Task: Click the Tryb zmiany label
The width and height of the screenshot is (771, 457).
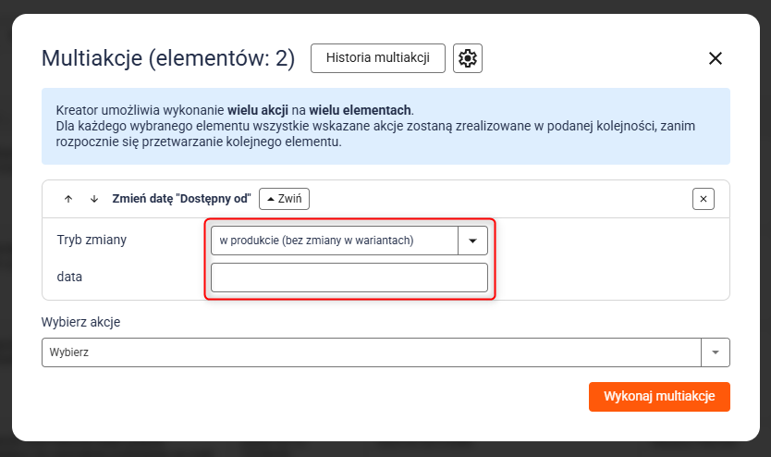Action: coord(92,241)
